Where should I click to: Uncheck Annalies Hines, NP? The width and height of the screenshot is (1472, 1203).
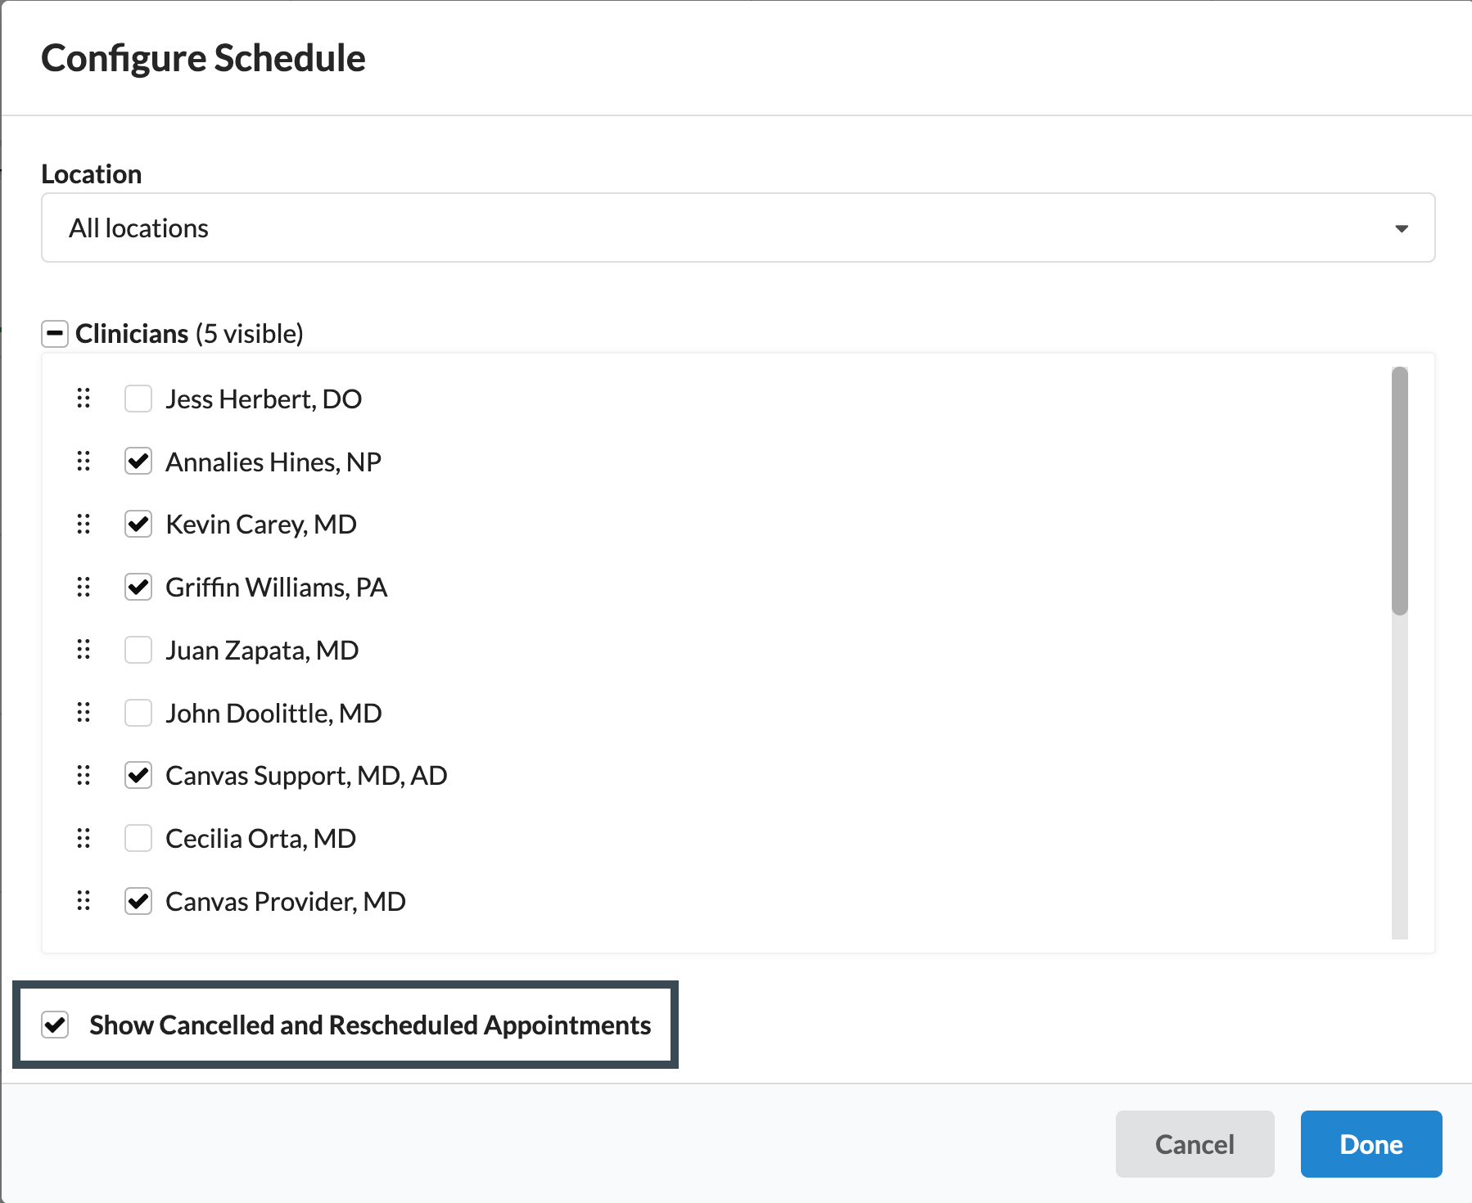[138, 462]
